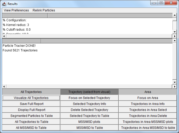This screenshot has width=179, height=133.
Task: Click the Focus on Area button
Action: tap(148, 98)
